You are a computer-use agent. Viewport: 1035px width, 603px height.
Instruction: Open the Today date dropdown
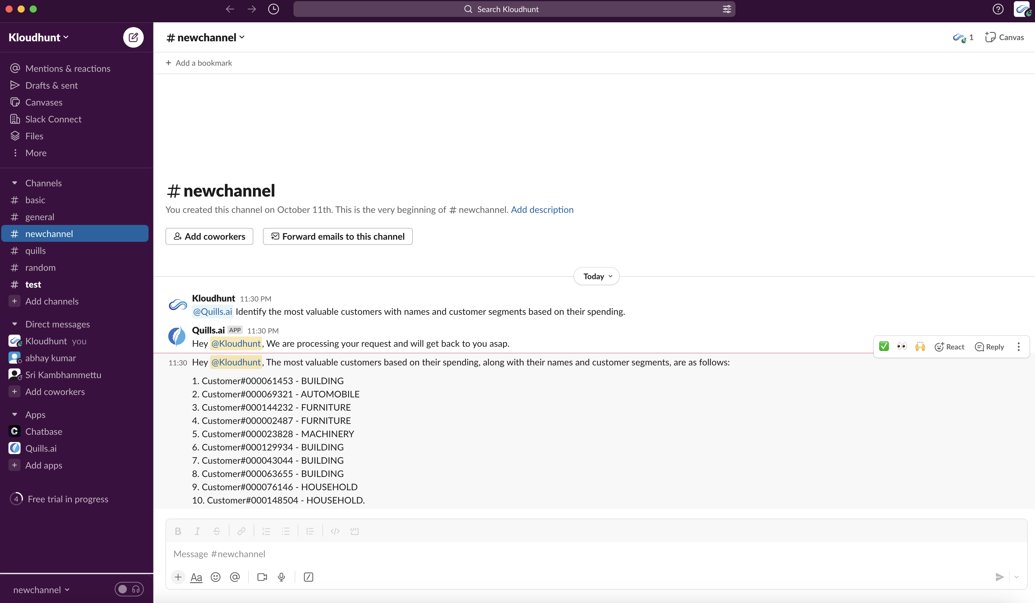click(596, 276)
